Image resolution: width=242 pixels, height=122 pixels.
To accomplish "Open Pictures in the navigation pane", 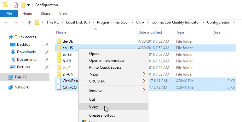I will coord(23,67).
